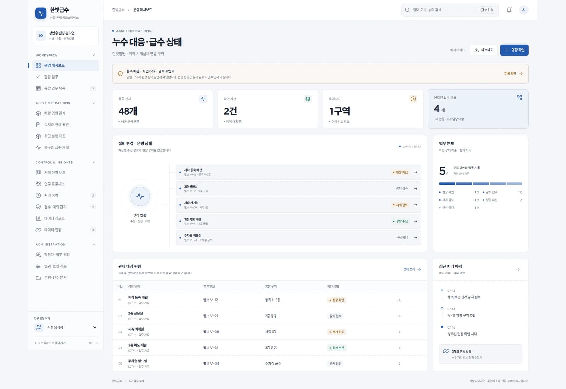The height and width of the screenshot is (389, 566).
Task: Click timeline entry V-12 영향 구역 조회
Action: coord(461,315)
